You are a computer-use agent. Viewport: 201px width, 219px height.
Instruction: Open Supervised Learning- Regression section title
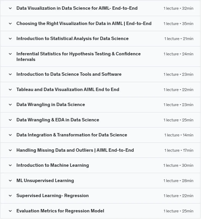(52, 196)
